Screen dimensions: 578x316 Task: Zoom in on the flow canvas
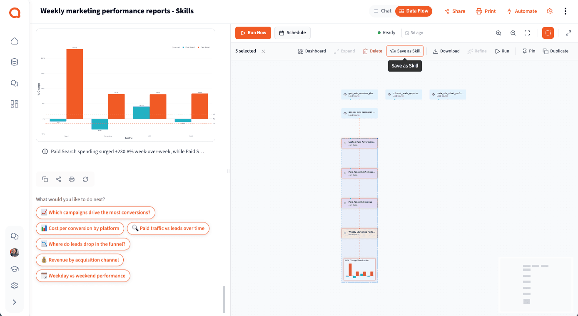[x=498, y=33]
